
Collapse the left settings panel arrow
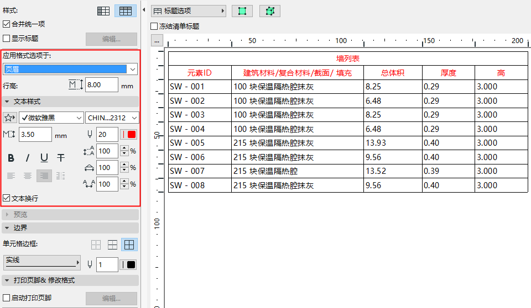pos(144,10)
